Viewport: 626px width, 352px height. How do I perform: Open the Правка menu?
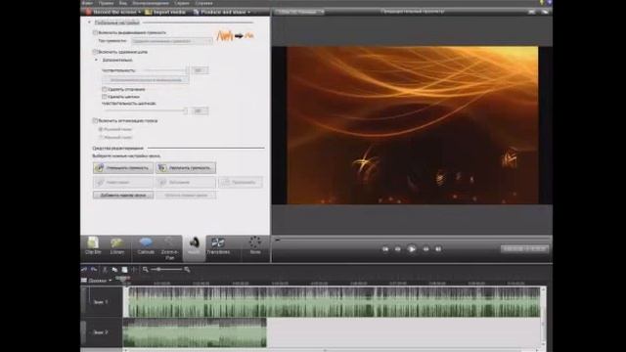tap(106, 3)
